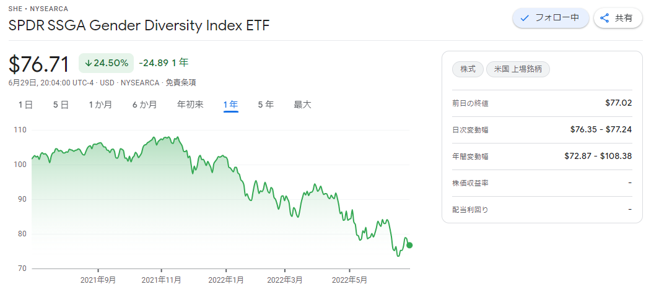Viewport: 659px width, 292px height.
Task: Click the SPDR SSGA Gender Diversity title
Action: point(139,26)
